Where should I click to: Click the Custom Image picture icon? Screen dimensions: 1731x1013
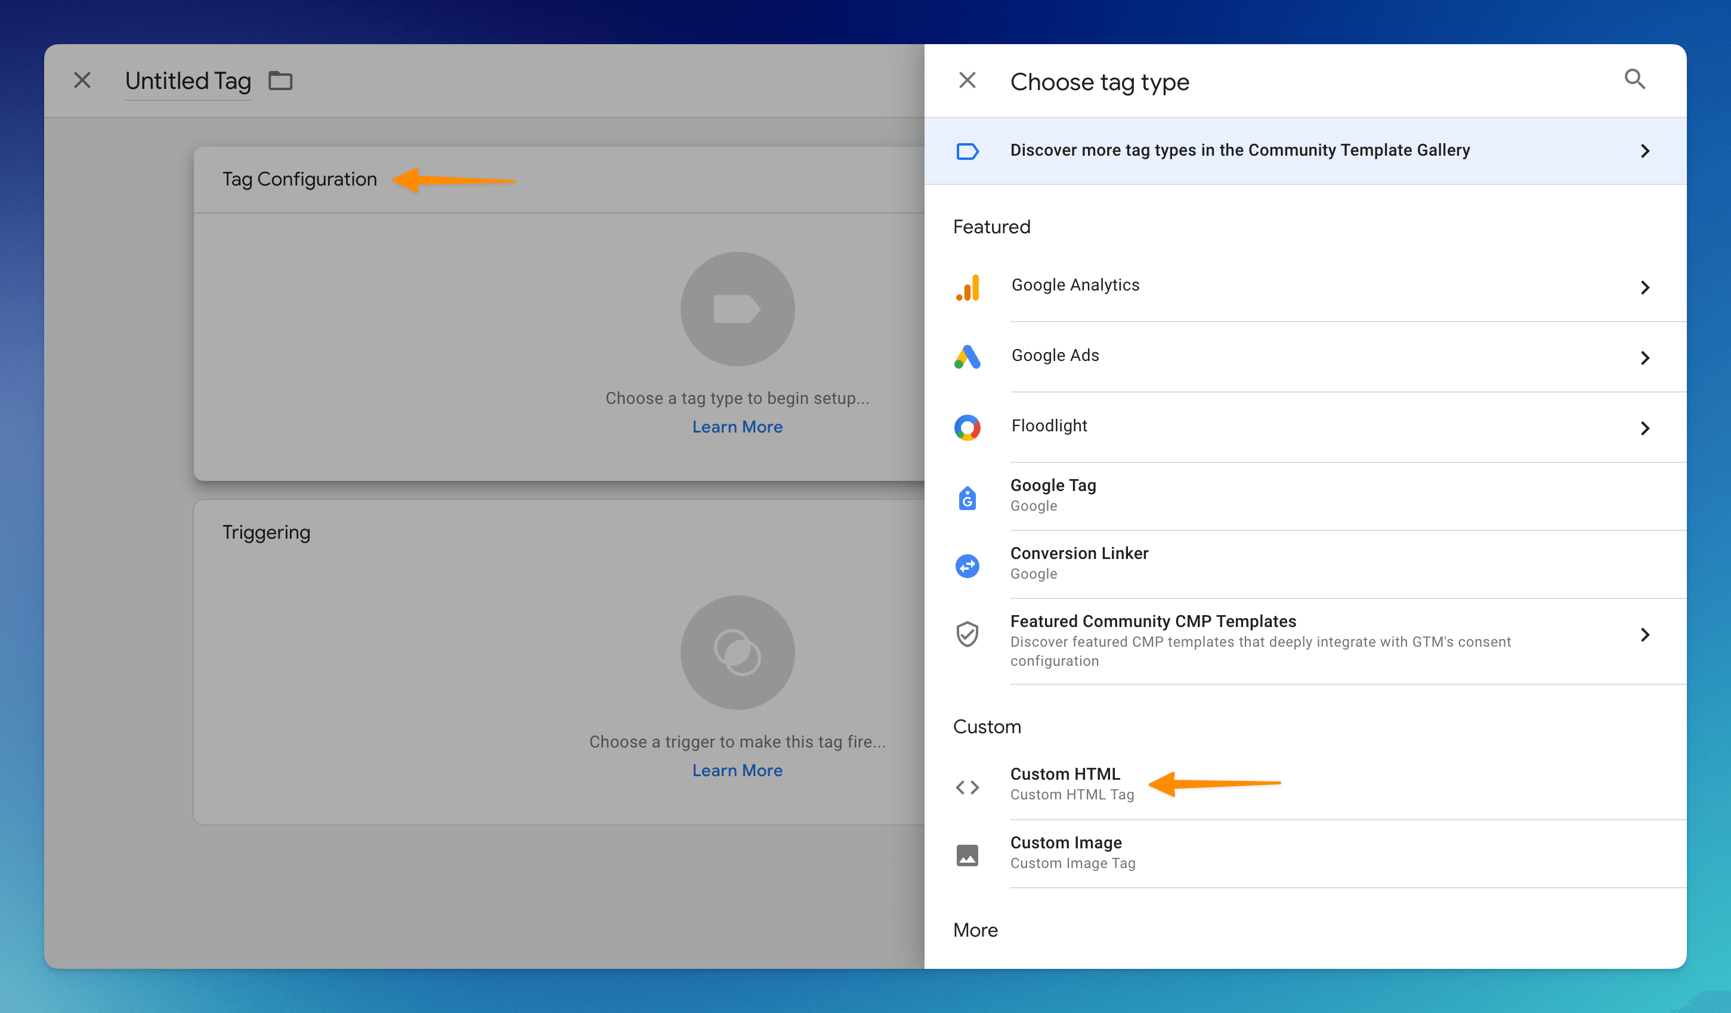click(967, 855)
